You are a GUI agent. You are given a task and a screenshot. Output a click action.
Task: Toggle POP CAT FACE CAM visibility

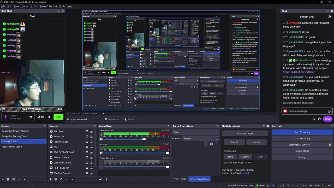coord(87,152)
